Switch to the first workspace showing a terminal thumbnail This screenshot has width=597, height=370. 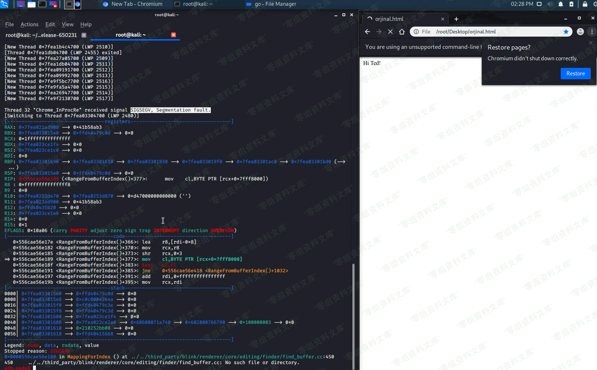(69, 4)
